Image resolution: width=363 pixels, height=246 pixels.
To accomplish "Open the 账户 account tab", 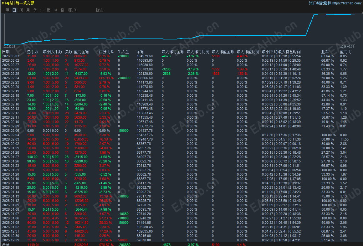I will point(72,10).
